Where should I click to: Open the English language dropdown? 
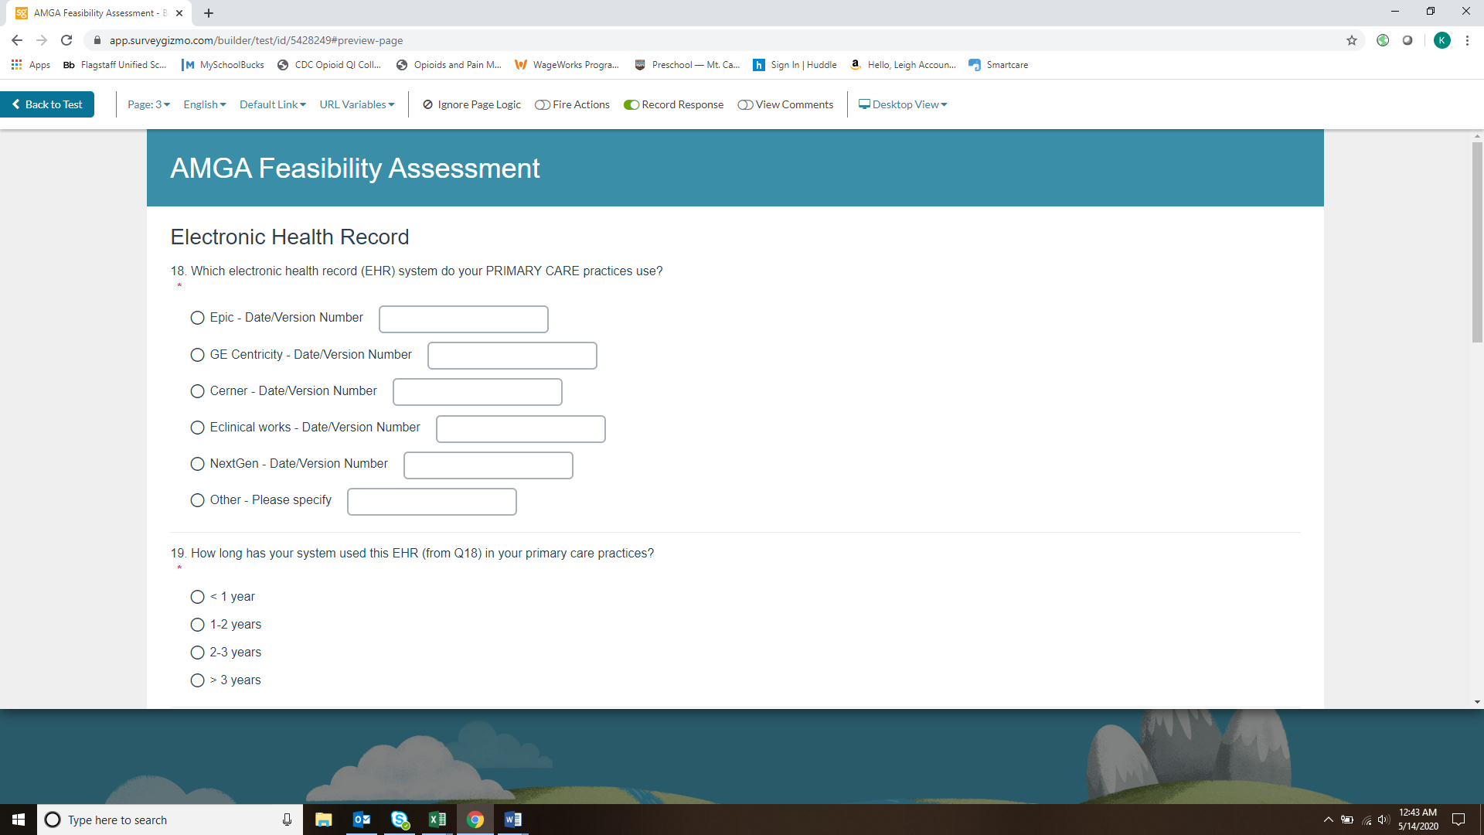(204, 104)
